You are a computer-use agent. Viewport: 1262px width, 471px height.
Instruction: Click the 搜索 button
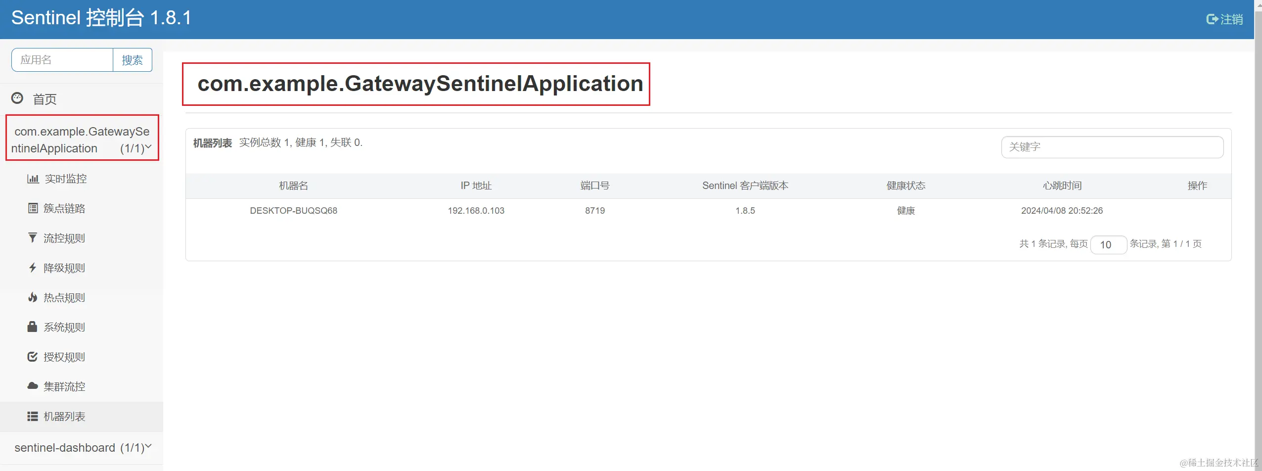(132, 60)
